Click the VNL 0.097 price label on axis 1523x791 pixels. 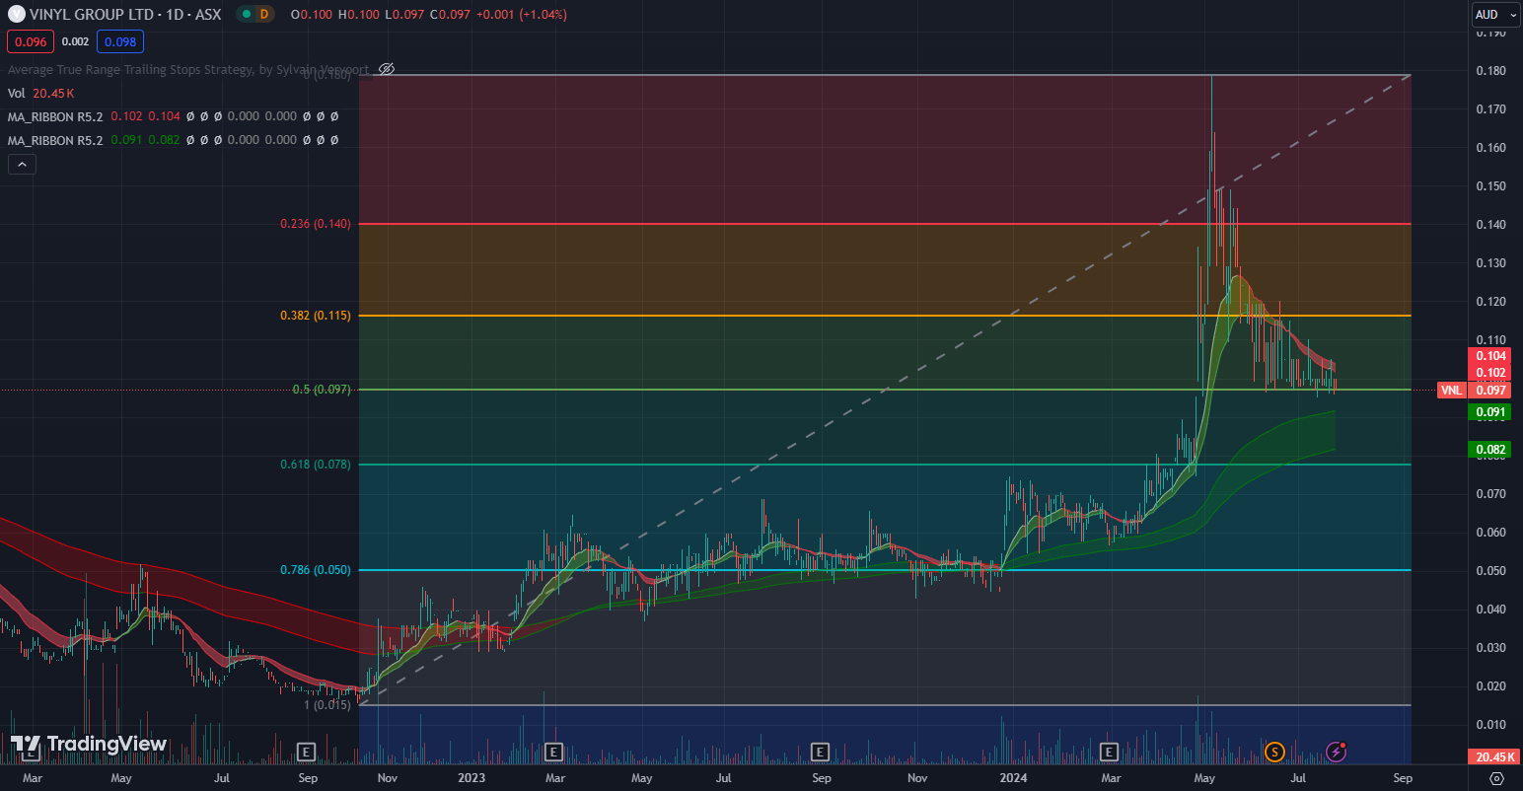1474,391
